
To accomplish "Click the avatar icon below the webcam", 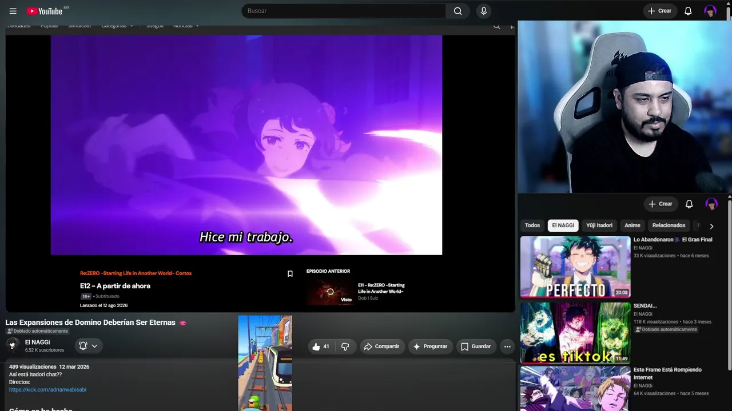I will click(x=711, y=204).
